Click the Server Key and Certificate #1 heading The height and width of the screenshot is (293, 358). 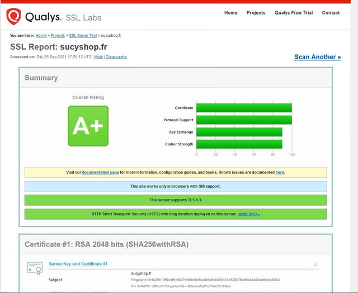(78, 264)
